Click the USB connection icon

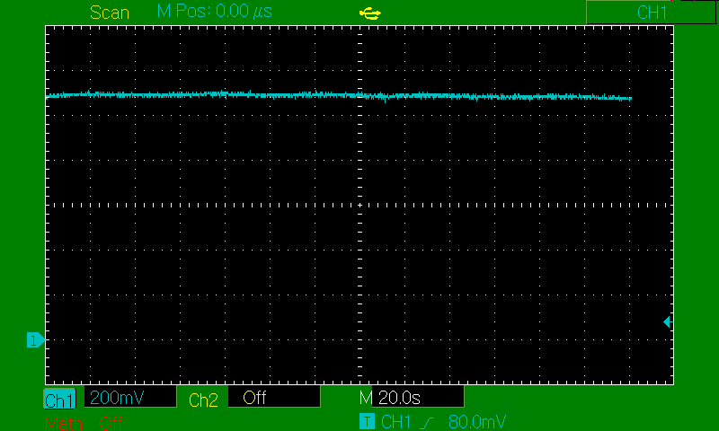click(x=369, y=13)
